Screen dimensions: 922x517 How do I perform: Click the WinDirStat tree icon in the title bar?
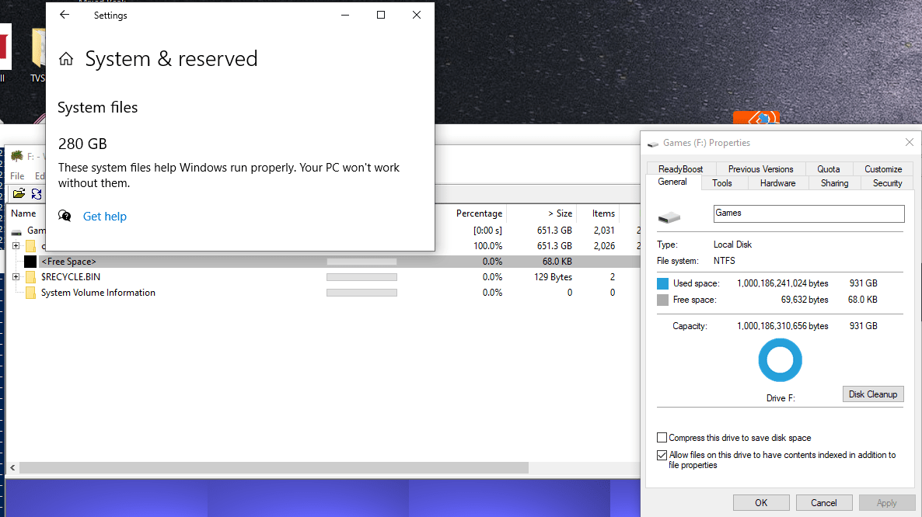click(16, 155)
